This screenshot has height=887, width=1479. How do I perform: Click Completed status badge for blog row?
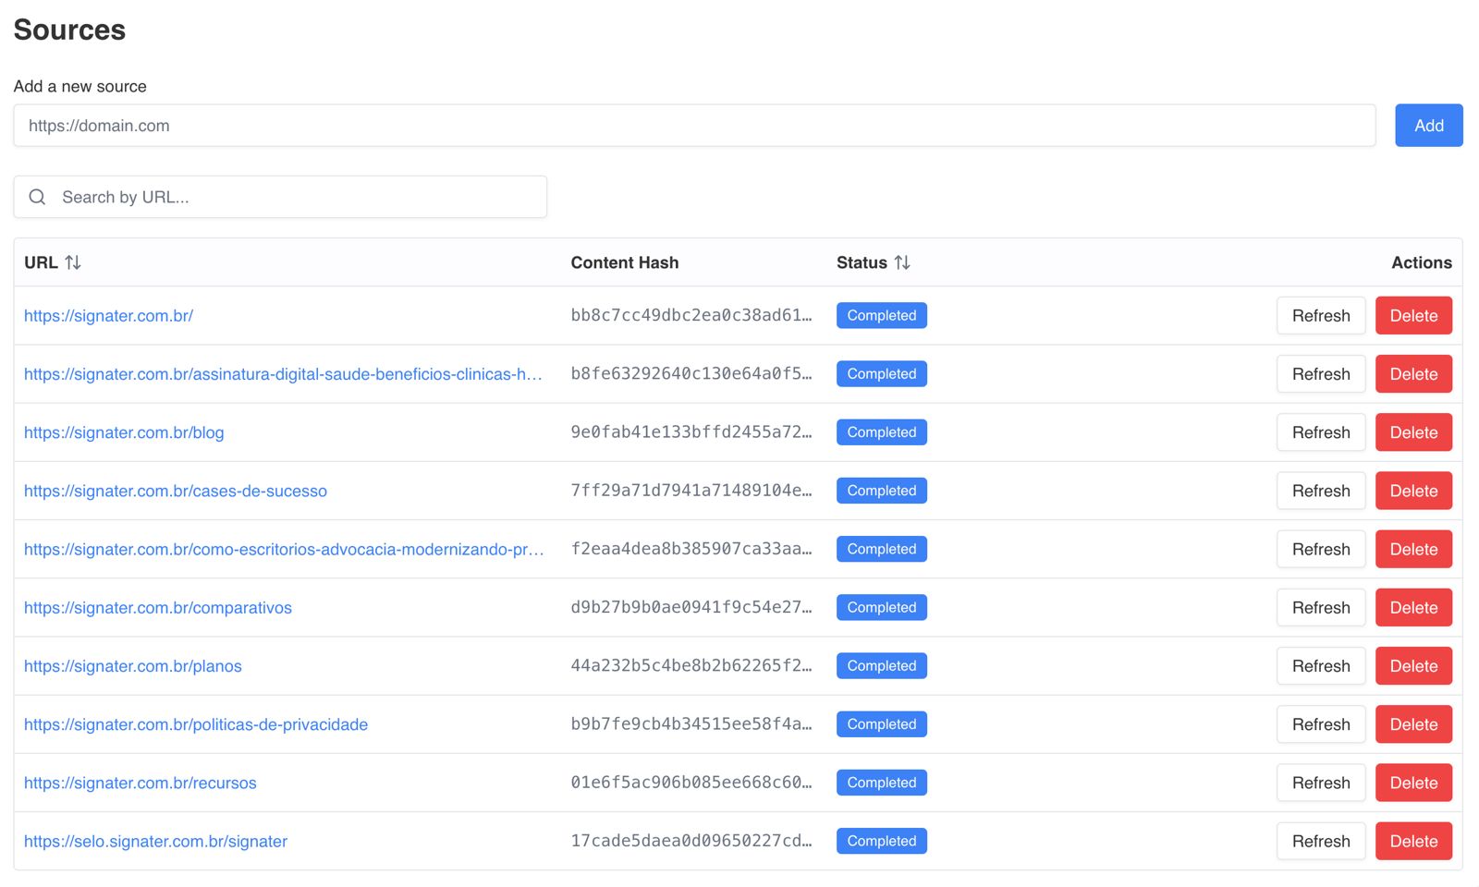(881, 432)
